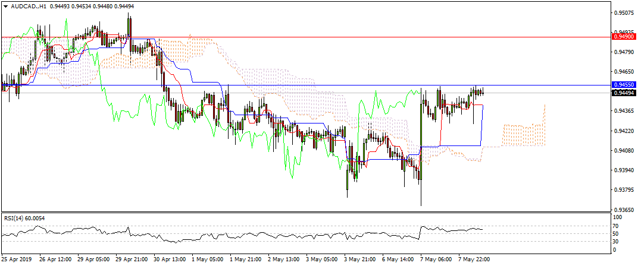
Task: Click the 3 May 05:00 time label
Action: coord(322,259)
